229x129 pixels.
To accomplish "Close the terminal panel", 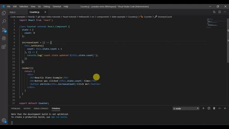I will click(225, 108).
